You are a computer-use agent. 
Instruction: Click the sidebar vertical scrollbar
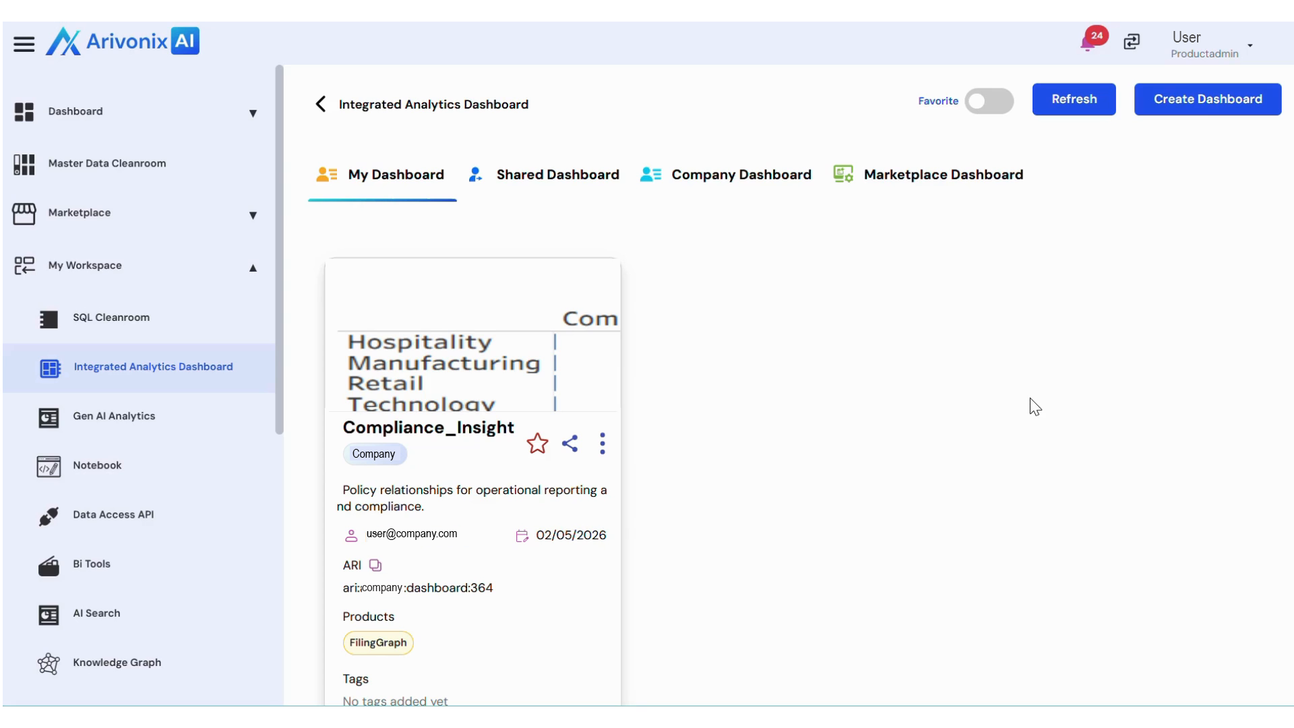coord(279,249)
